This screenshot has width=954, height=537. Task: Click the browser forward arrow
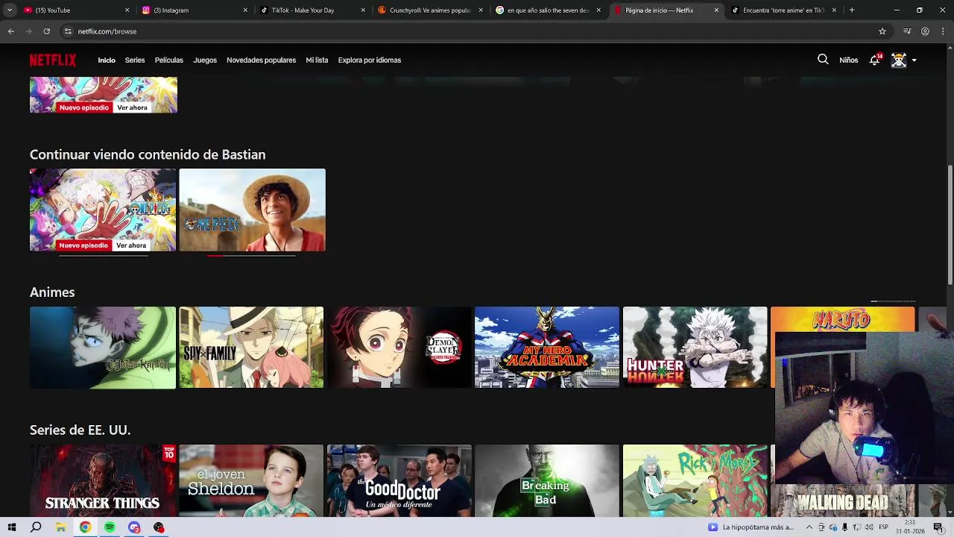(28, 31)
